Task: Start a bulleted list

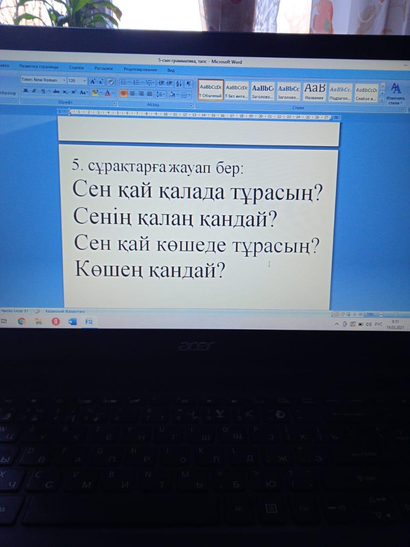Action: point(123,82)
